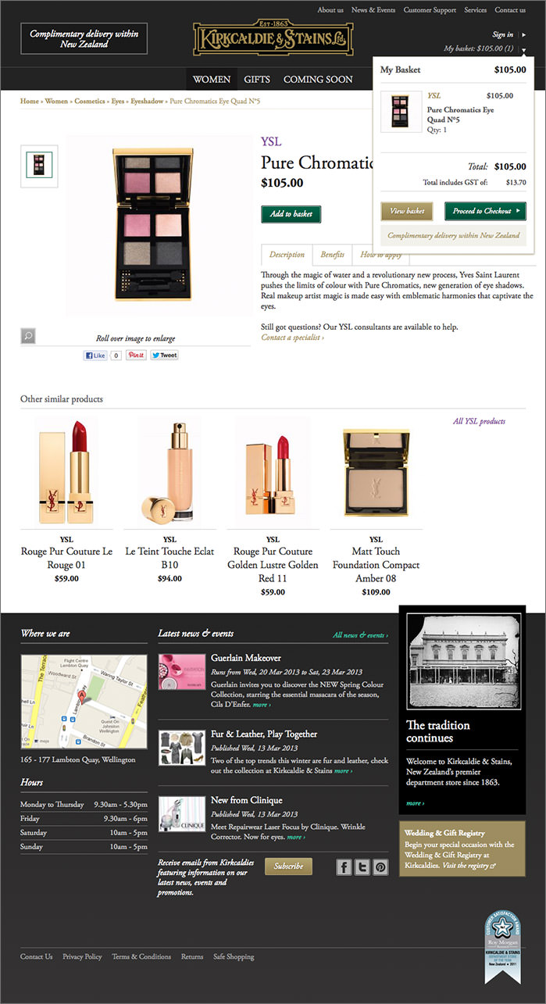The height and width of the screenshot is (1004, 546).
Task: Click Visit the registry link
Action: [469, 866]
